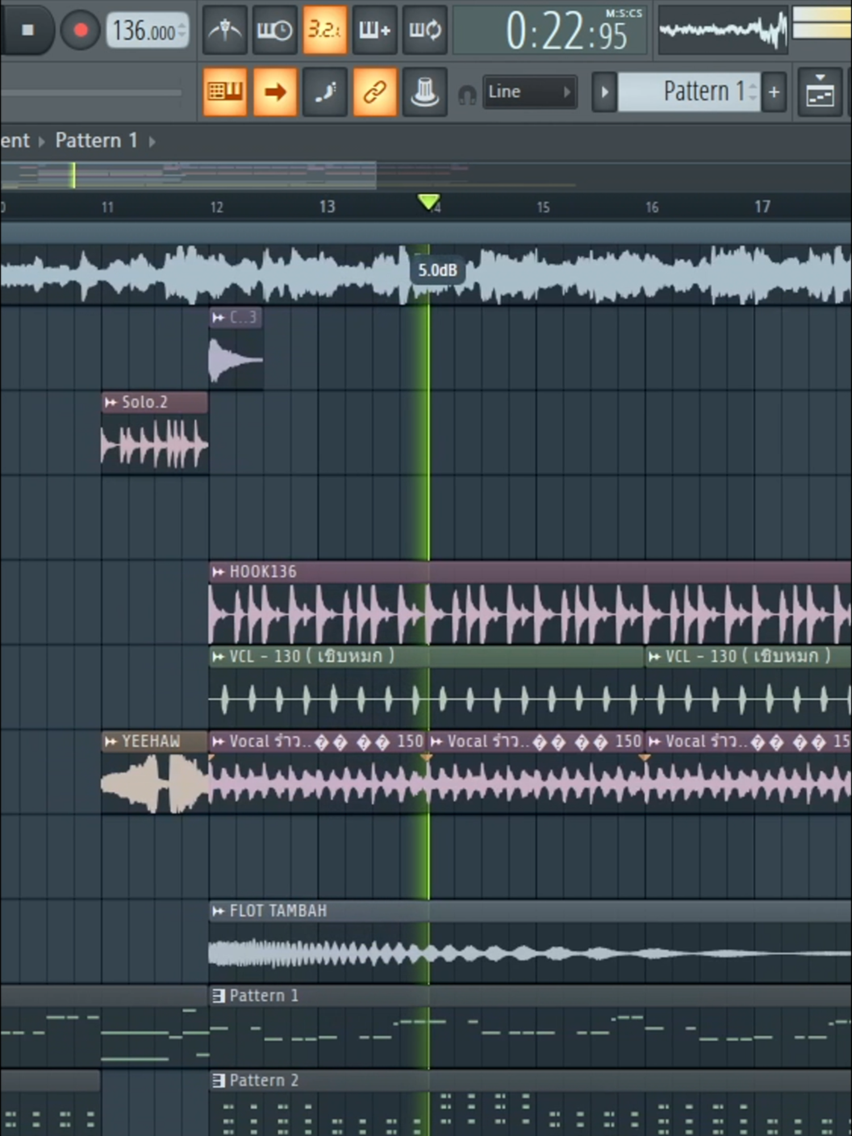The height and width of the screenshot is (1136, 852).
Task: Click the time display 0:22:95
Action: tap(566, 32)
